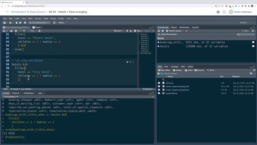Run the city-children chunk with play icon
The image size is (257, 145).
click(134, 62)
